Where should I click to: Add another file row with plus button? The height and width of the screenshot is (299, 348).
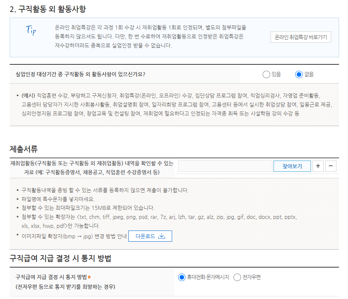pyautogui.click(x=318, y=166)
